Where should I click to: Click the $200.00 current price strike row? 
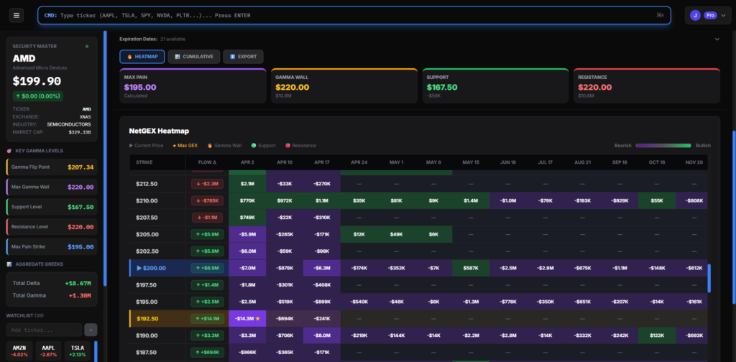point(418,268)
